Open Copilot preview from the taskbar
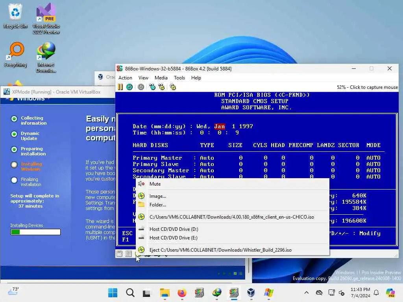The height and width of the screenshot is (302, 403). pos(390,293)
